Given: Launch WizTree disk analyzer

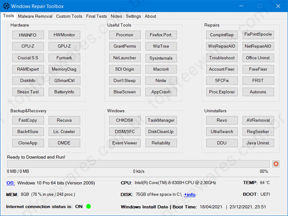Looking at the screenshot, I should tap(161, 46).
